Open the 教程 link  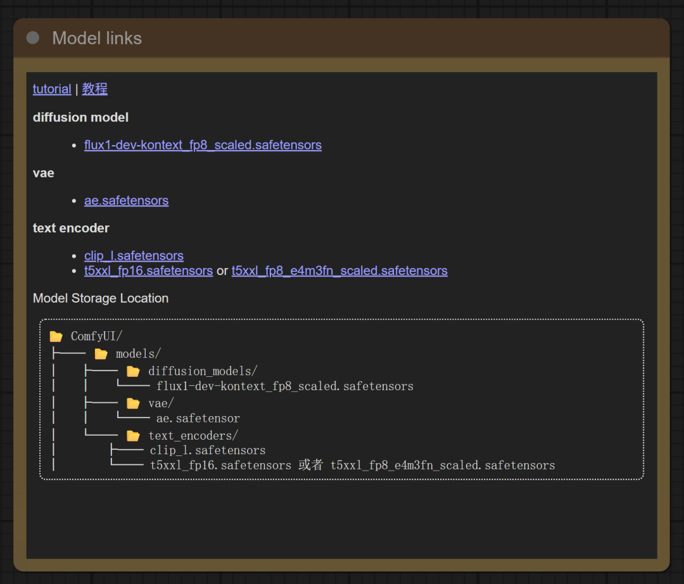pyautogui.click(x=94, y=89)
